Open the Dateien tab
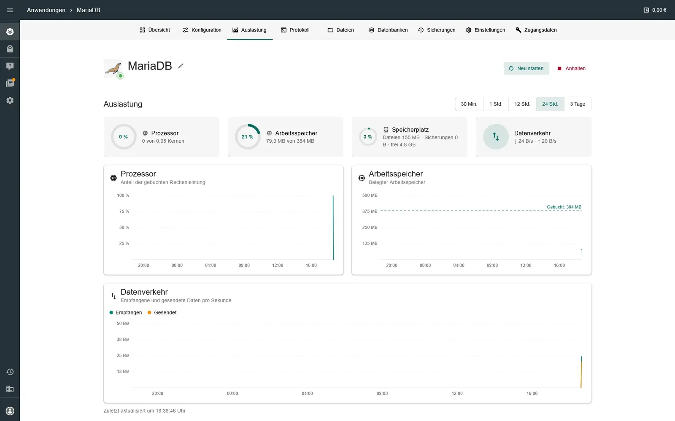 [341, 30]
